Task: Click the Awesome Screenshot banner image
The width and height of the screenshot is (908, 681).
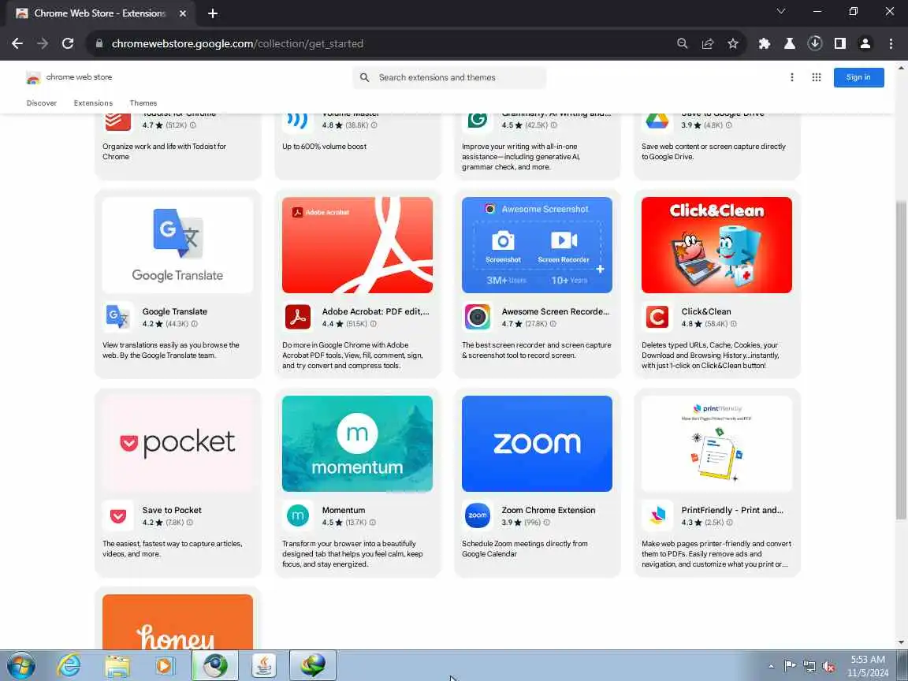Action: [x=537, y=245]
